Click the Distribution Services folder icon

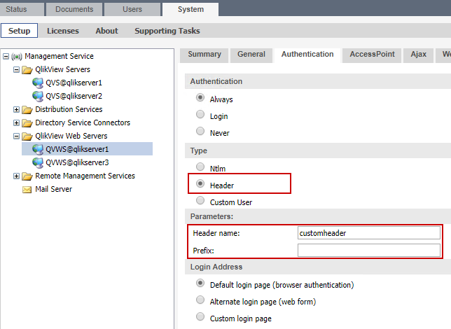click(x=27, y=109)
